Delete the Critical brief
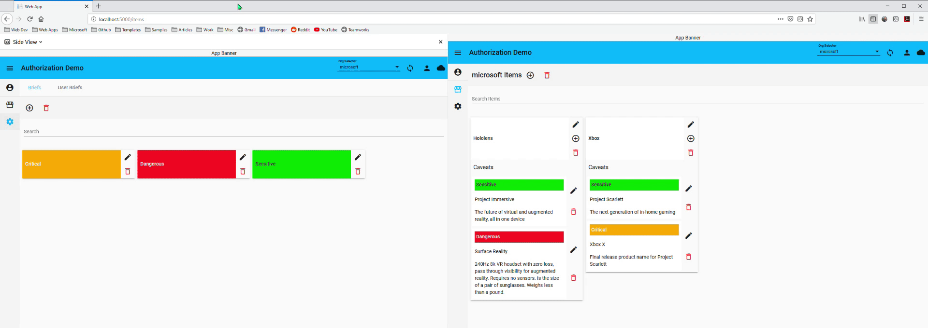This screenshot has width=928, height=328. tap(128, 171)
